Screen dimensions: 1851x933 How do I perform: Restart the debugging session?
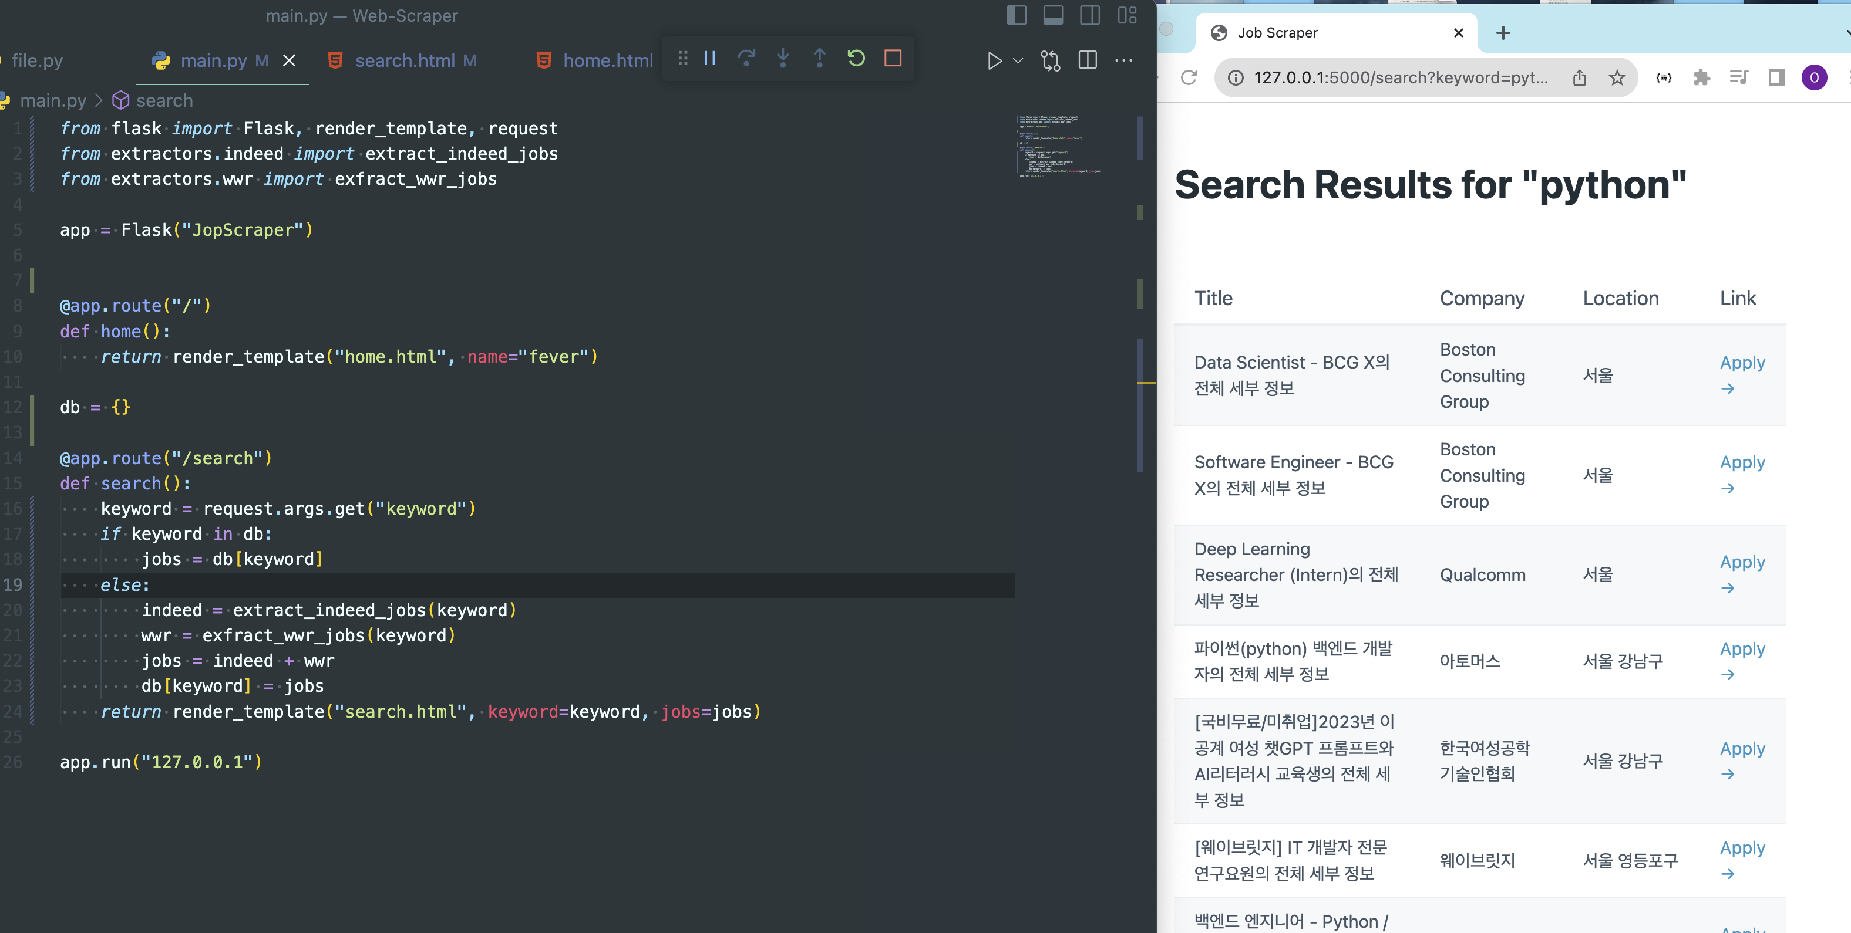(856, 58)
